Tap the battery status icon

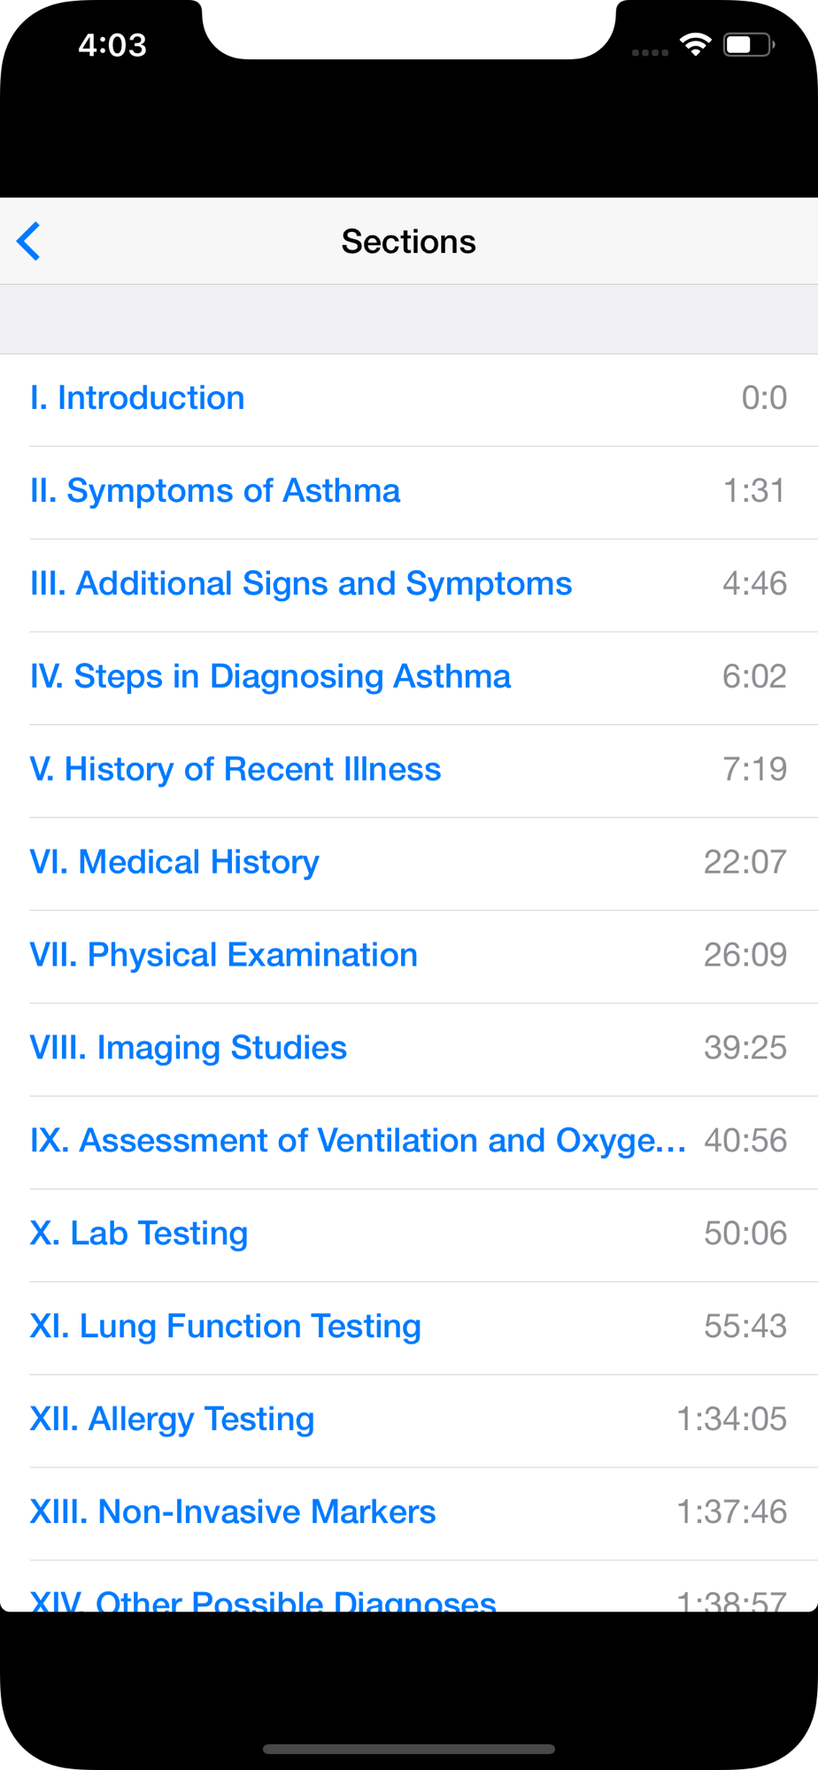pyautogui.click(x=749, y=44)
